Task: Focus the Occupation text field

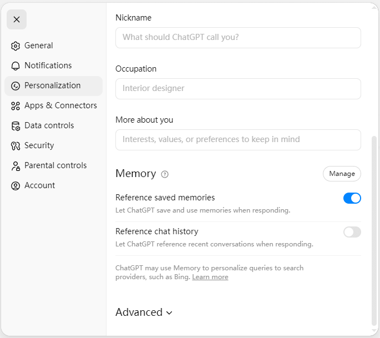Action: 238,89
